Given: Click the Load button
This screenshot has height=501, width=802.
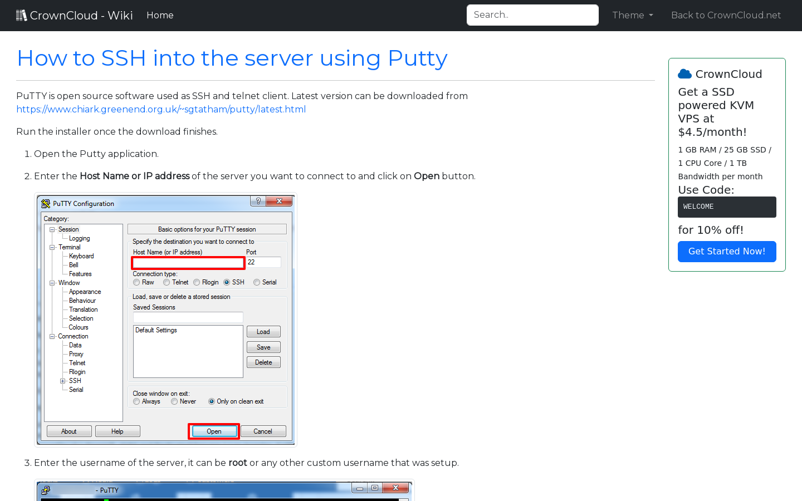Looking at the screenshot, I should 263,332.
